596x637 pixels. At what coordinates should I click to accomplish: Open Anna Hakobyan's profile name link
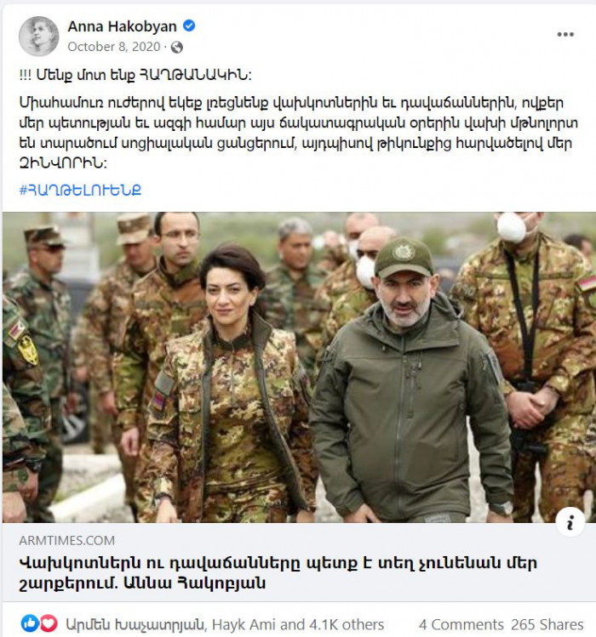tap(122, 26)
